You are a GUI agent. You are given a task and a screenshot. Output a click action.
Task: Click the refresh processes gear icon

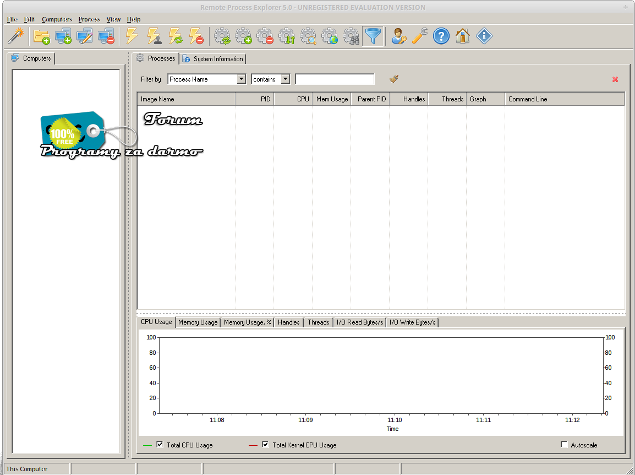coord(222,36)
